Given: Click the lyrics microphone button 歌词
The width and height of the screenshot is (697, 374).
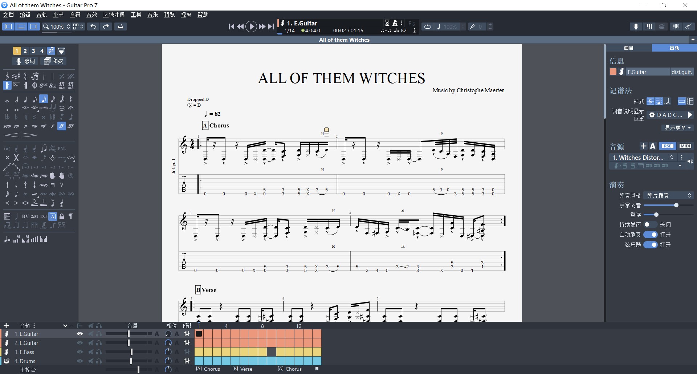Looking at the screenshot, I should coord(25,61).
